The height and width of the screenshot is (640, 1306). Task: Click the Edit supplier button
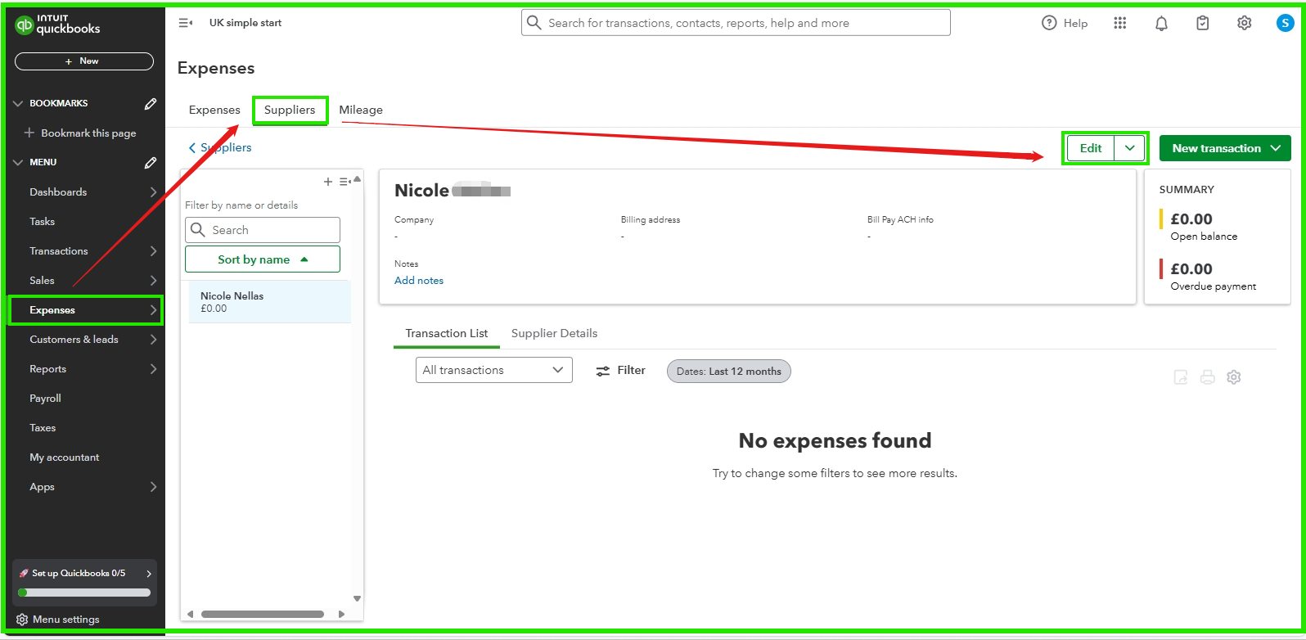tap(1091, 148)
